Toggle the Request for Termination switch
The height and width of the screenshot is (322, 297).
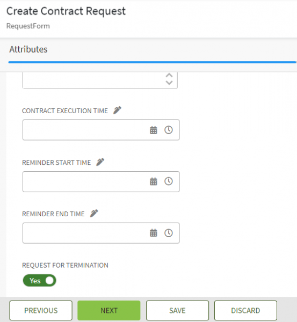coord(39,281)
